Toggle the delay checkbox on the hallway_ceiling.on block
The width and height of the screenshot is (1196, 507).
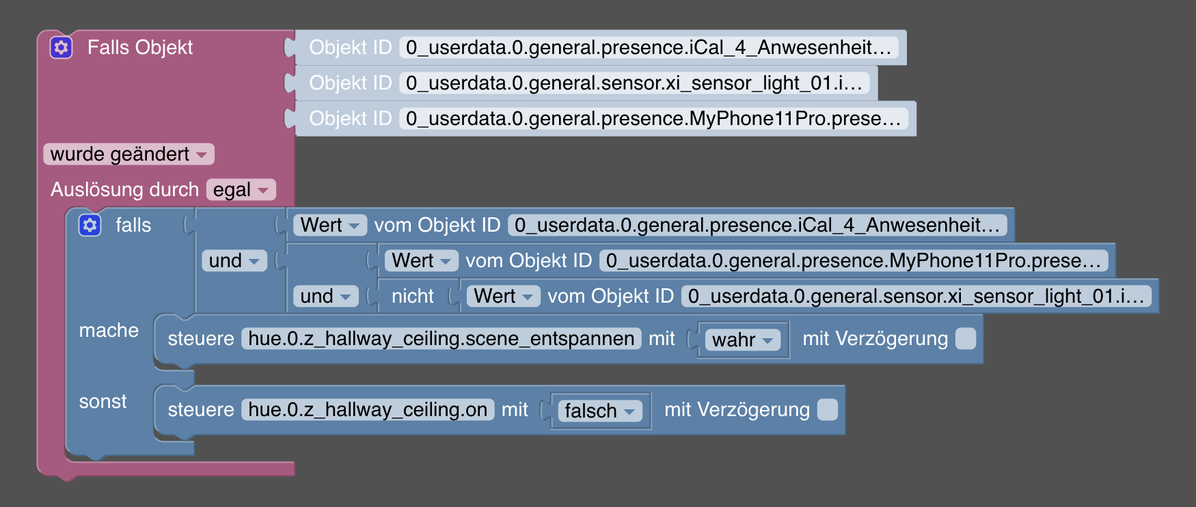coord(827,409)
